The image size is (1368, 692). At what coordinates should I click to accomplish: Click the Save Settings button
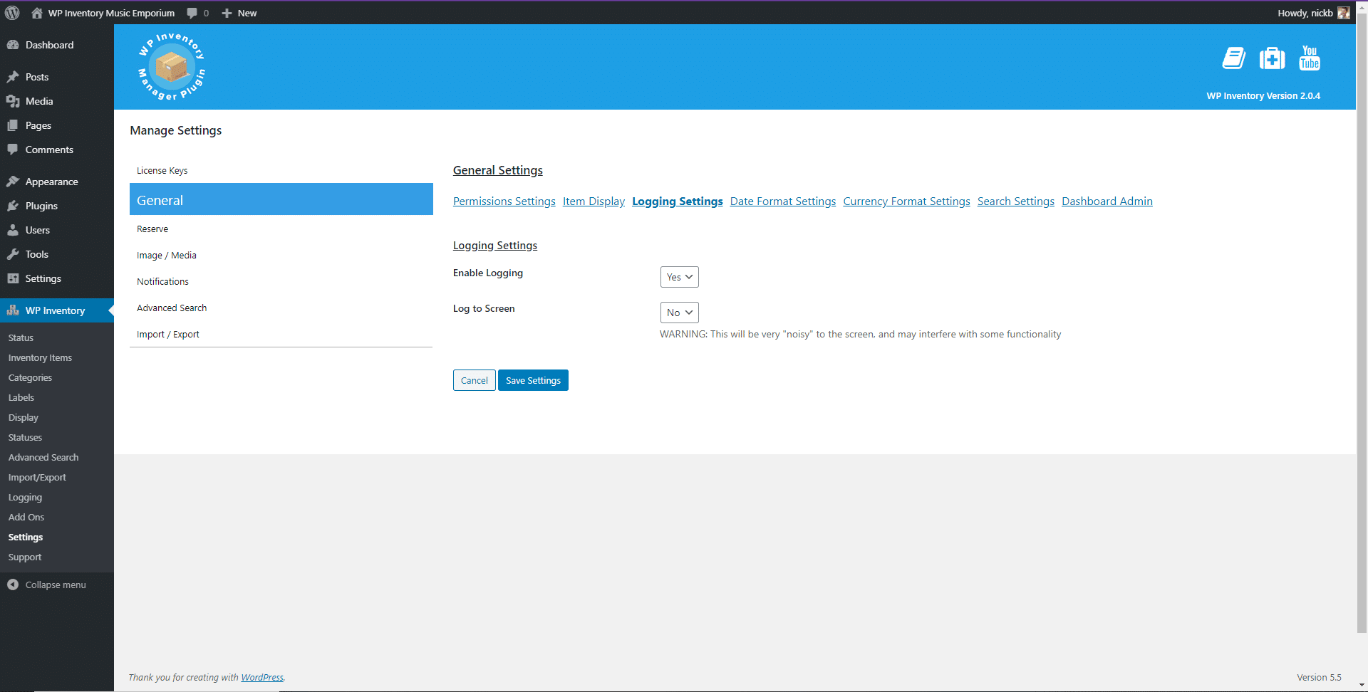coord(533,380)
